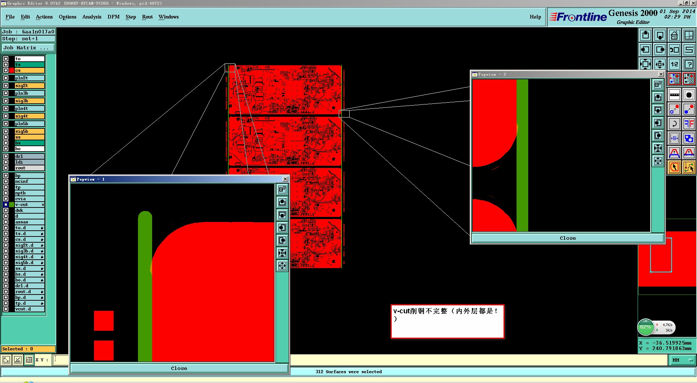Open the Step menu

131,17
